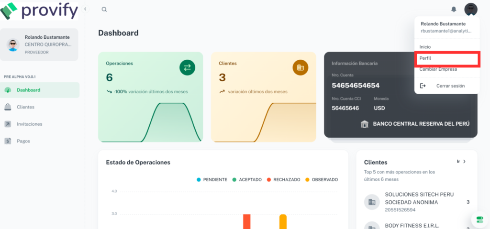Click the green settings toggle floating button
This screenshot has height=229, width=490.
coord(479,219)
